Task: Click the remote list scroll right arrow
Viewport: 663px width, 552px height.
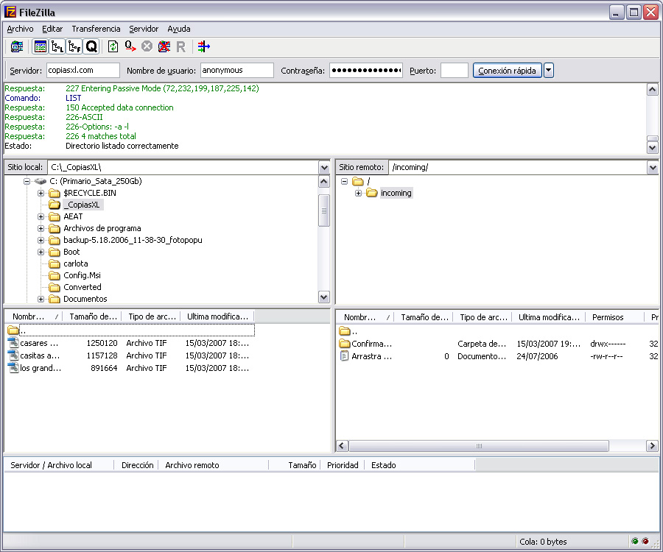Action: point(652,445)
